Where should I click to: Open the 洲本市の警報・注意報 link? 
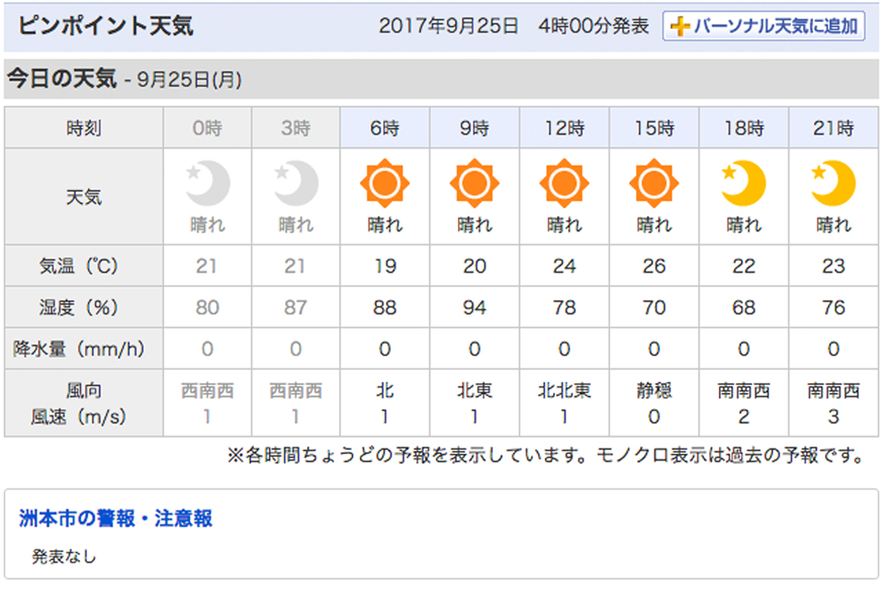coord(116,518)
